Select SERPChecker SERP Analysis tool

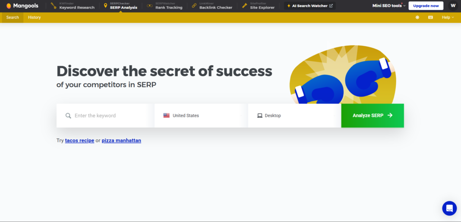120,6
